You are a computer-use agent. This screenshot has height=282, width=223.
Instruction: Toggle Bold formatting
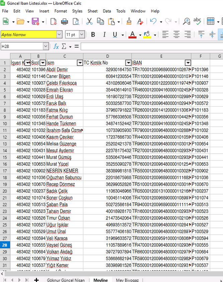click(93, 34)
